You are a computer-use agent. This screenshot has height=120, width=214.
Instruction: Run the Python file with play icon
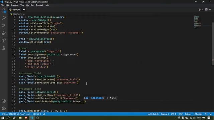pyautogui.click(x=200, y=10)
